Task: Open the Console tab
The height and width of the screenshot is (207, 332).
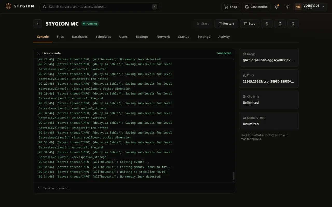Action: pos(43,37)
